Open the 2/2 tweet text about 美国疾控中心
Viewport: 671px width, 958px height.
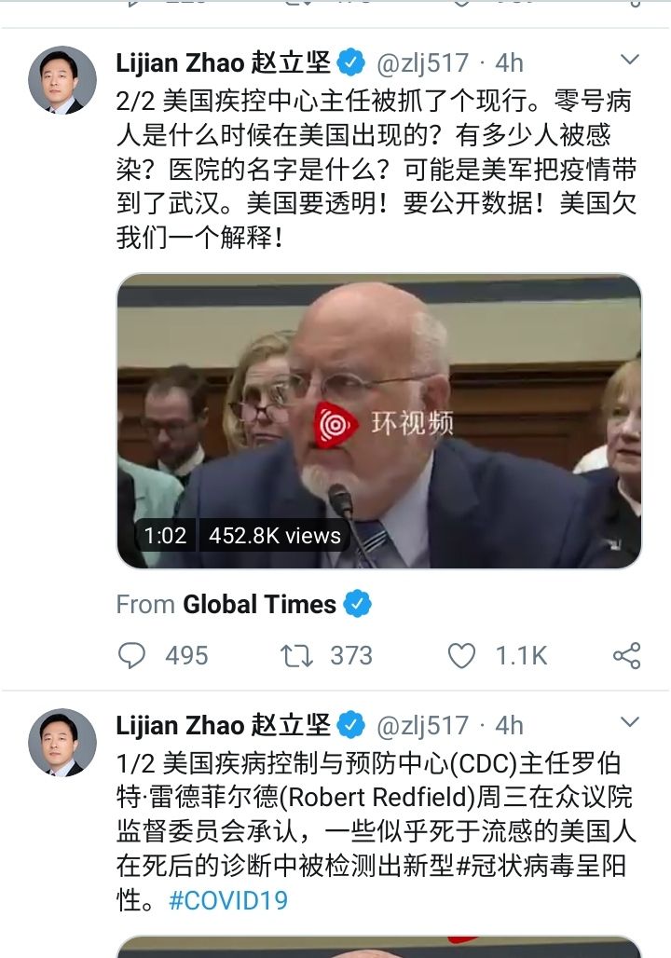click(376, 170)
